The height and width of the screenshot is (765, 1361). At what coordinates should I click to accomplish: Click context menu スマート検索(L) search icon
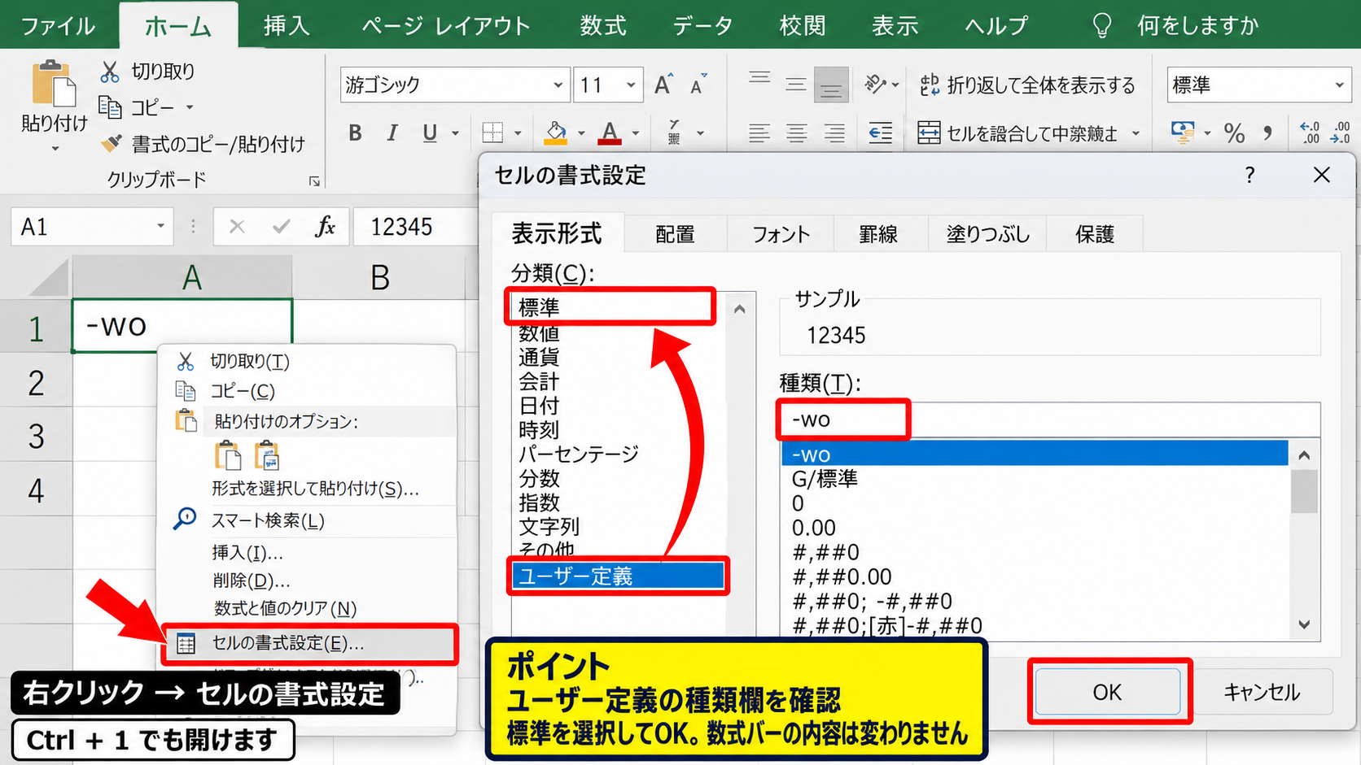[185, 519]
